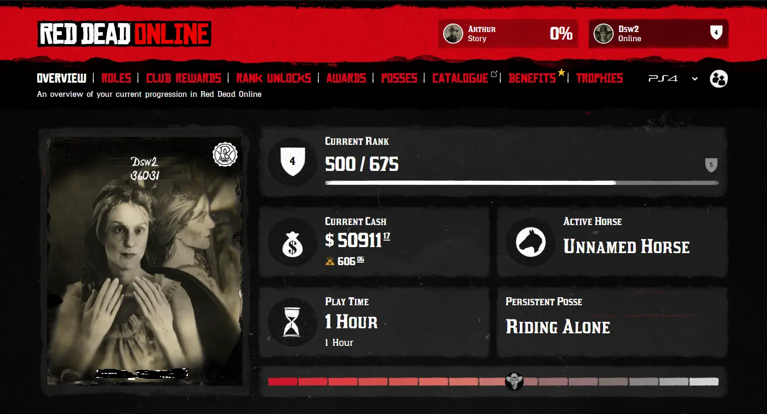This screenshot has width=767, height=414.
Task: Click the emblem stamp on character portrait
Action: coord(225,154)
